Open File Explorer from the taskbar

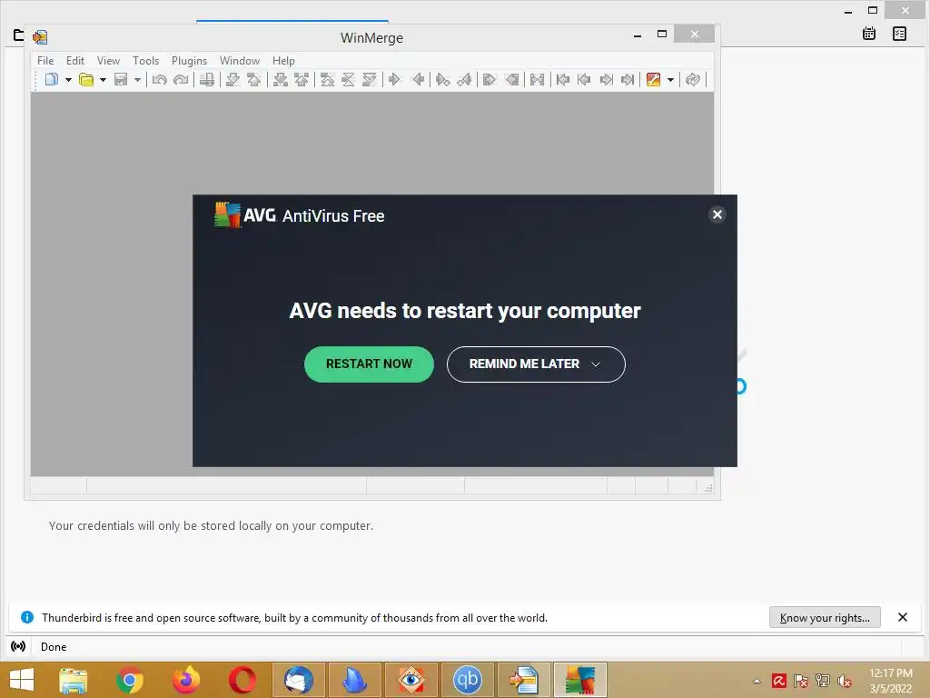pos(74,680)
